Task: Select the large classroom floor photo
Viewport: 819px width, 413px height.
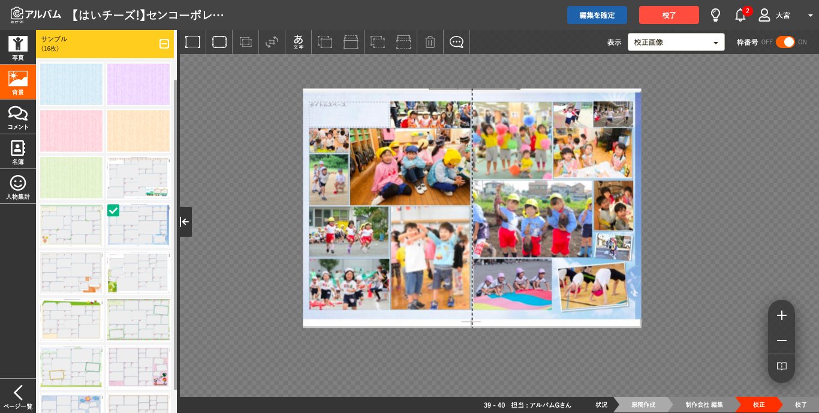Action: pyautogui.click(x=410, y=167)
